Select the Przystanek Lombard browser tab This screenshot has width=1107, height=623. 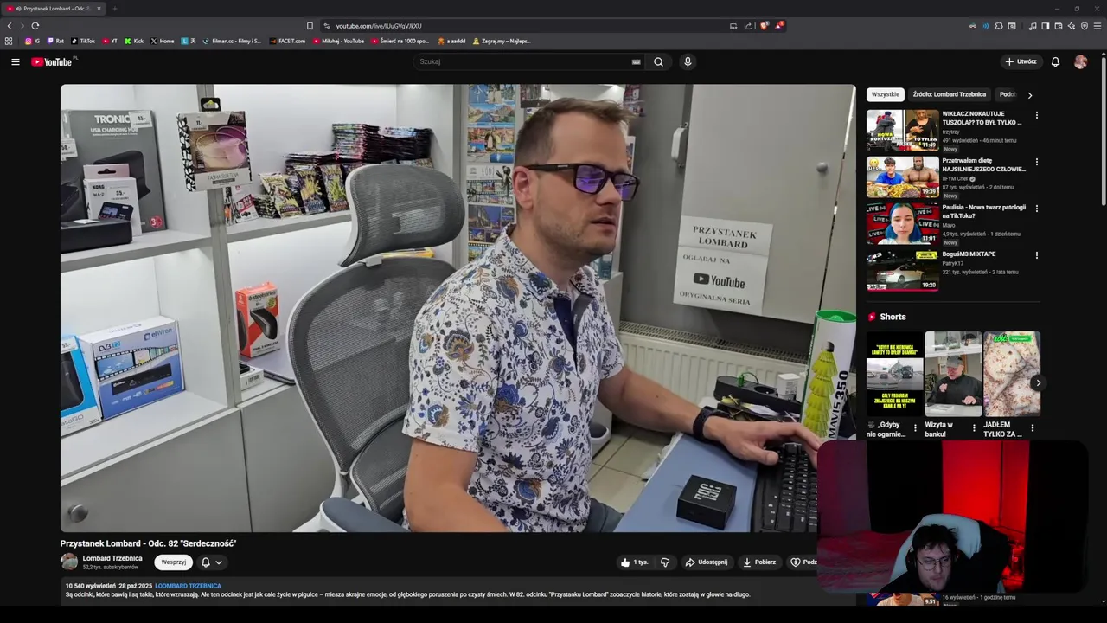[x=54, y=9]
